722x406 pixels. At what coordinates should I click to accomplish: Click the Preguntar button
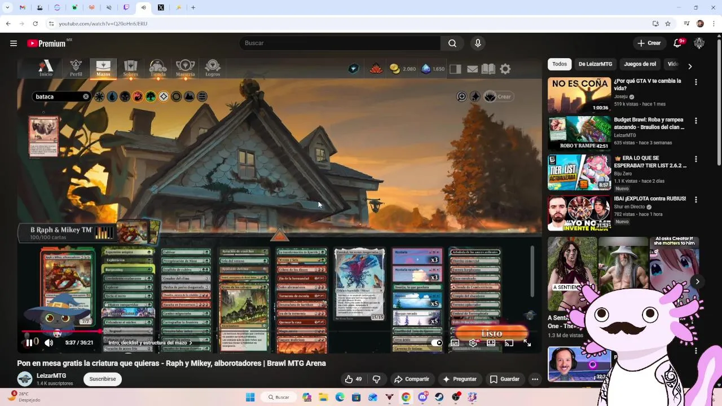pyautogui.click(x=460, y=379)
